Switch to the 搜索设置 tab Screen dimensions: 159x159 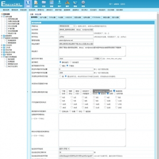click(77, 18)
